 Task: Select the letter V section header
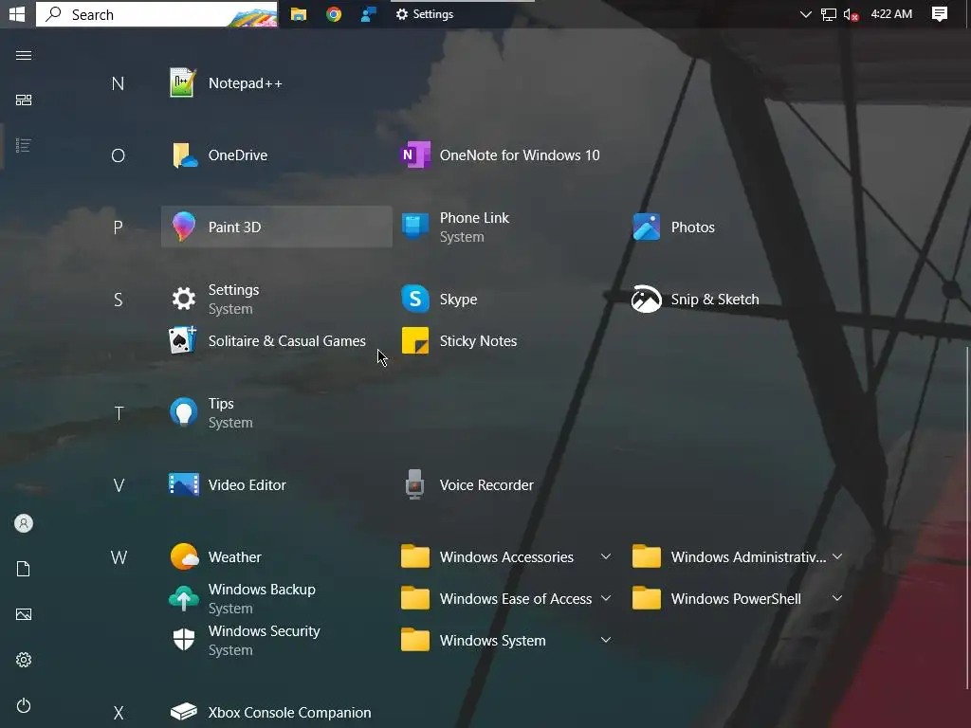click(x=119, y=485)
